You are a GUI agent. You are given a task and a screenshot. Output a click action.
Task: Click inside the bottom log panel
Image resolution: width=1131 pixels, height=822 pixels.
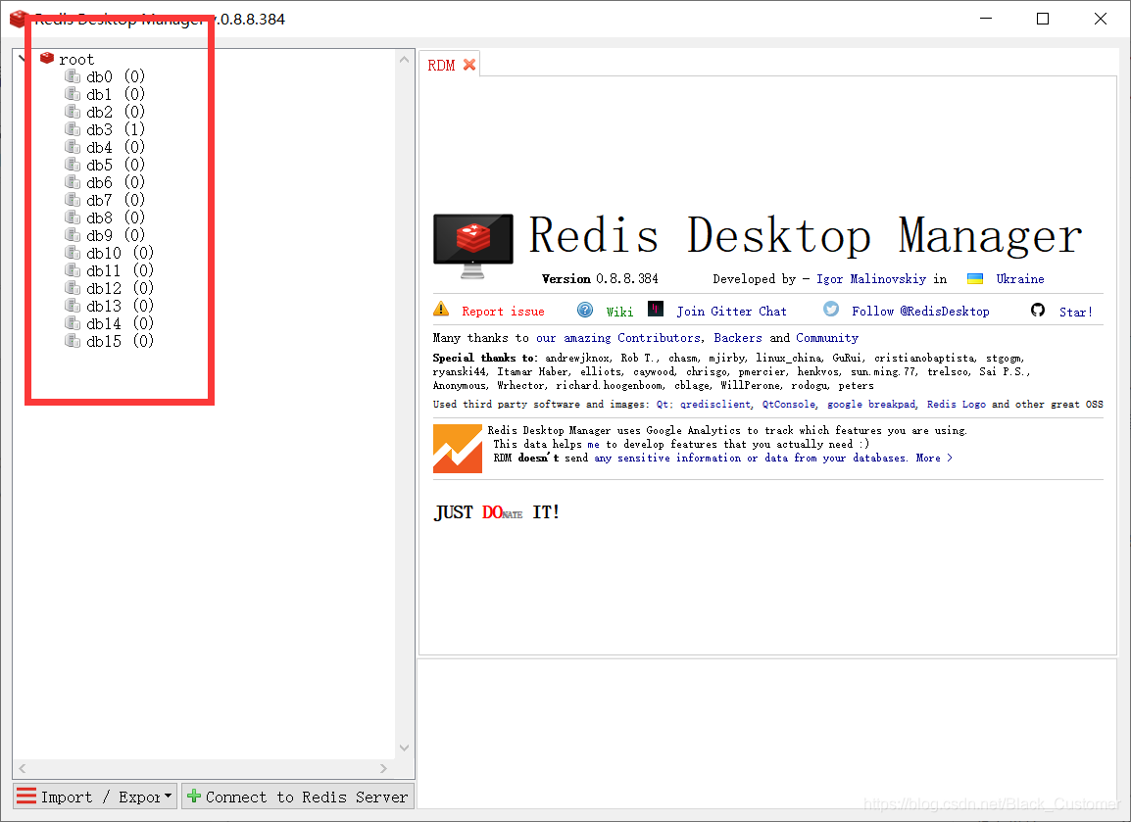tap(766, 732)
